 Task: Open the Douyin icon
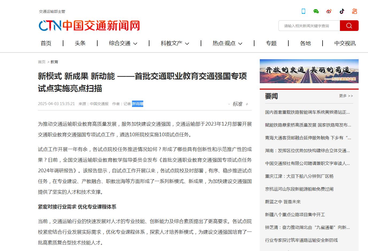pyautogui.click(x=342, y=11)
